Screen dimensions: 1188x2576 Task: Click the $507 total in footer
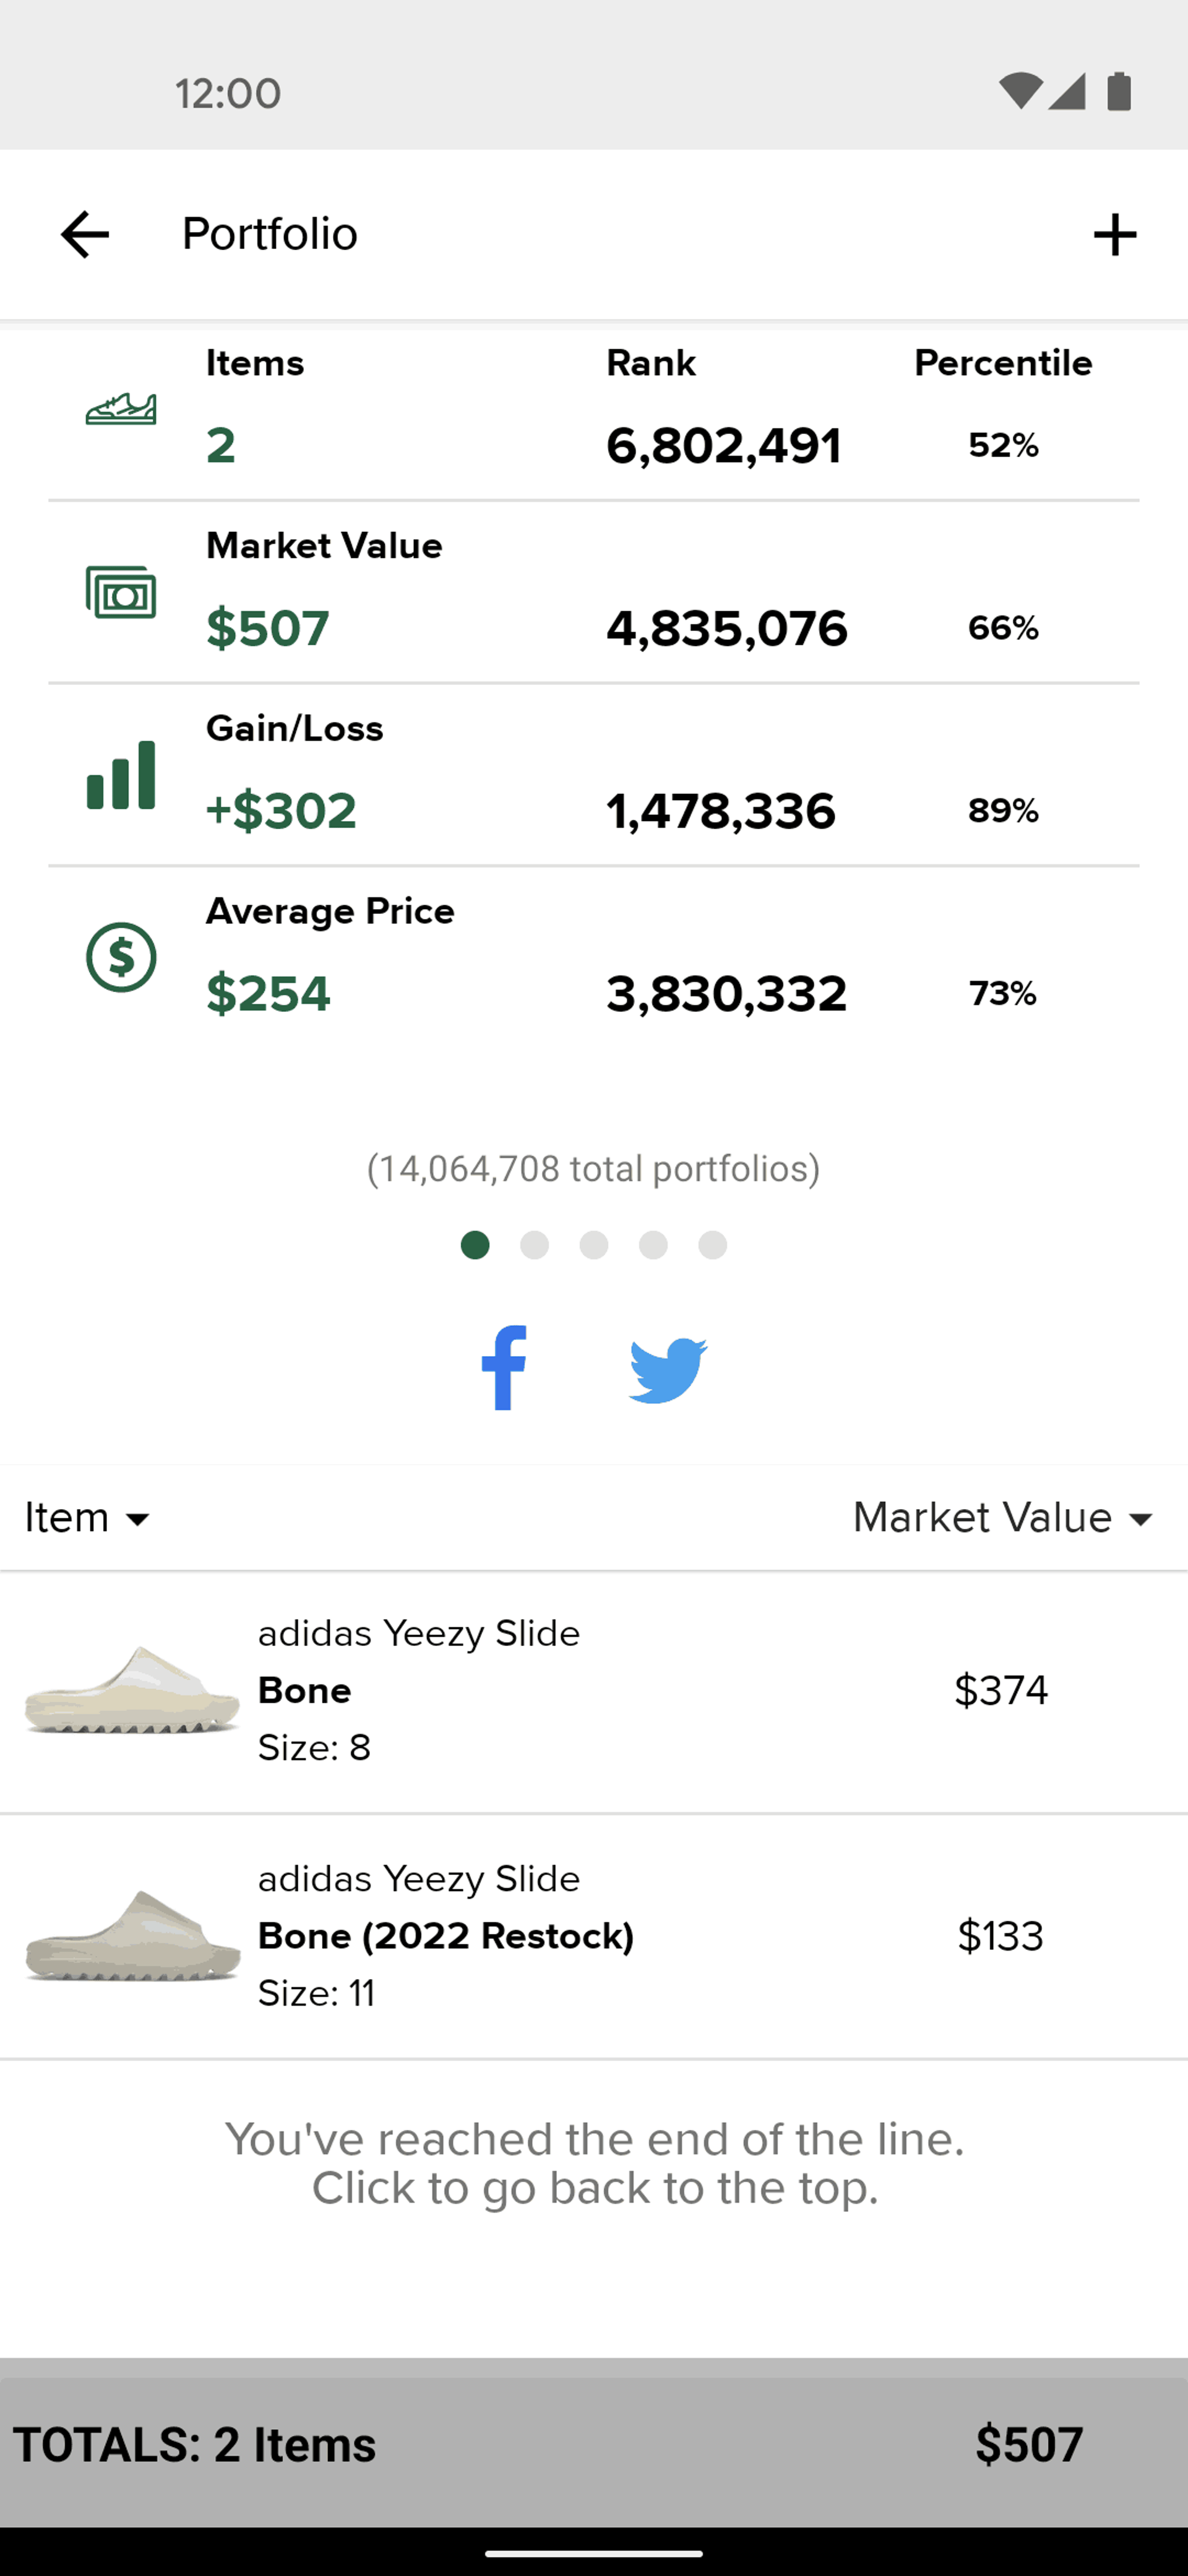click(1029, 2444)
